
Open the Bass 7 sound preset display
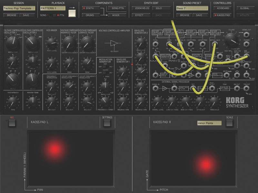192,8
